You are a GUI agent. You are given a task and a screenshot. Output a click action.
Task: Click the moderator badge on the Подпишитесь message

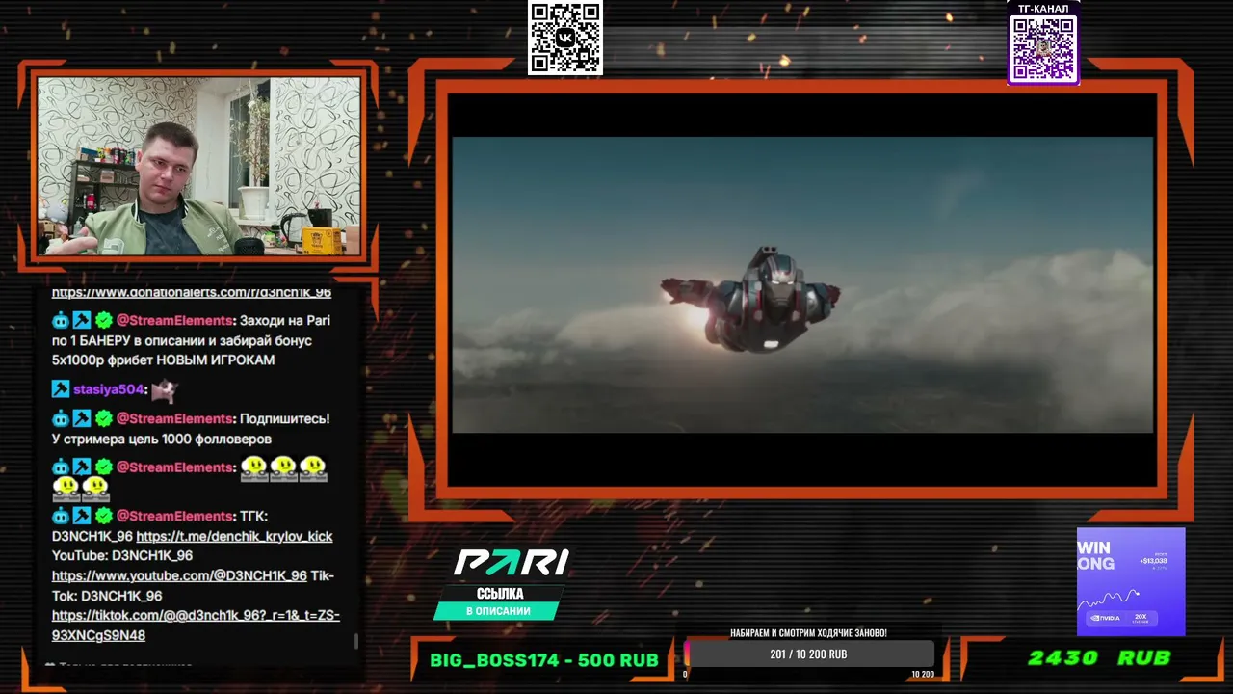pyautogui.click(x=82, y=418)
